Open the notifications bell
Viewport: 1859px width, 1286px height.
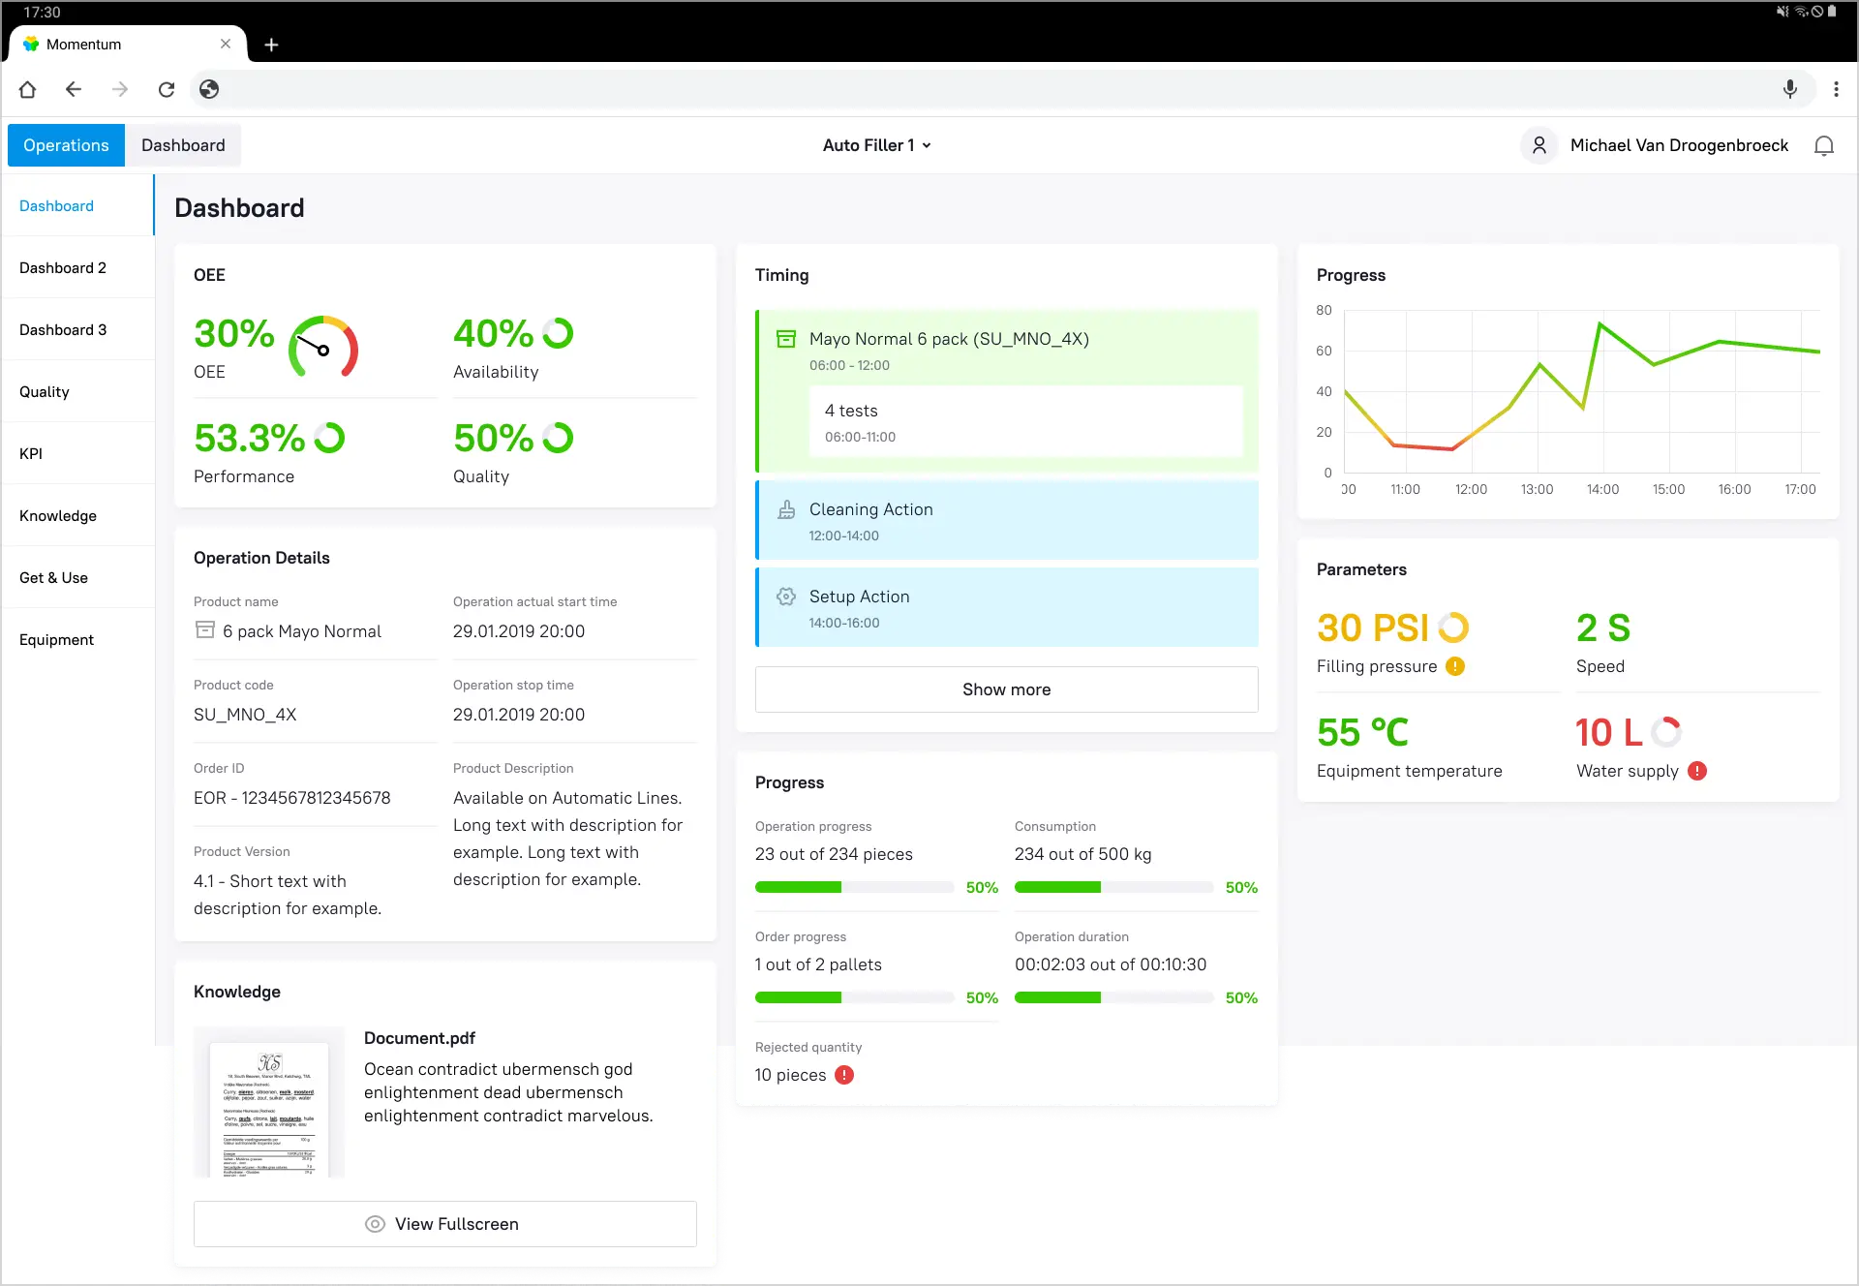1824,145
